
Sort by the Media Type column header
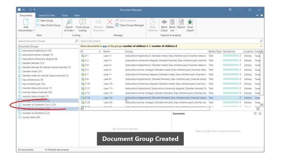coord(215,51)
